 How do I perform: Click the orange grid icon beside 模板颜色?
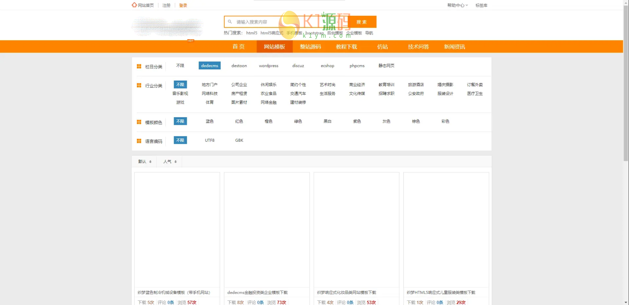point(139,122)
